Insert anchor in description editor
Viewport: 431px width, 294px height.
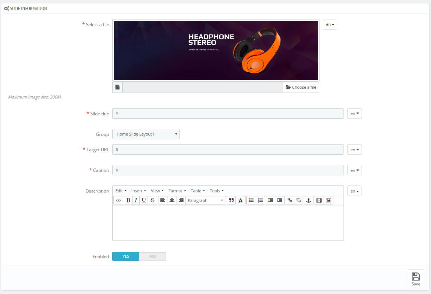(x=309, y=200)
